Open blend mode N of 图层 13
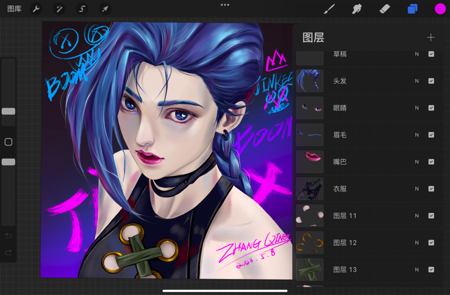 point(417,270)
